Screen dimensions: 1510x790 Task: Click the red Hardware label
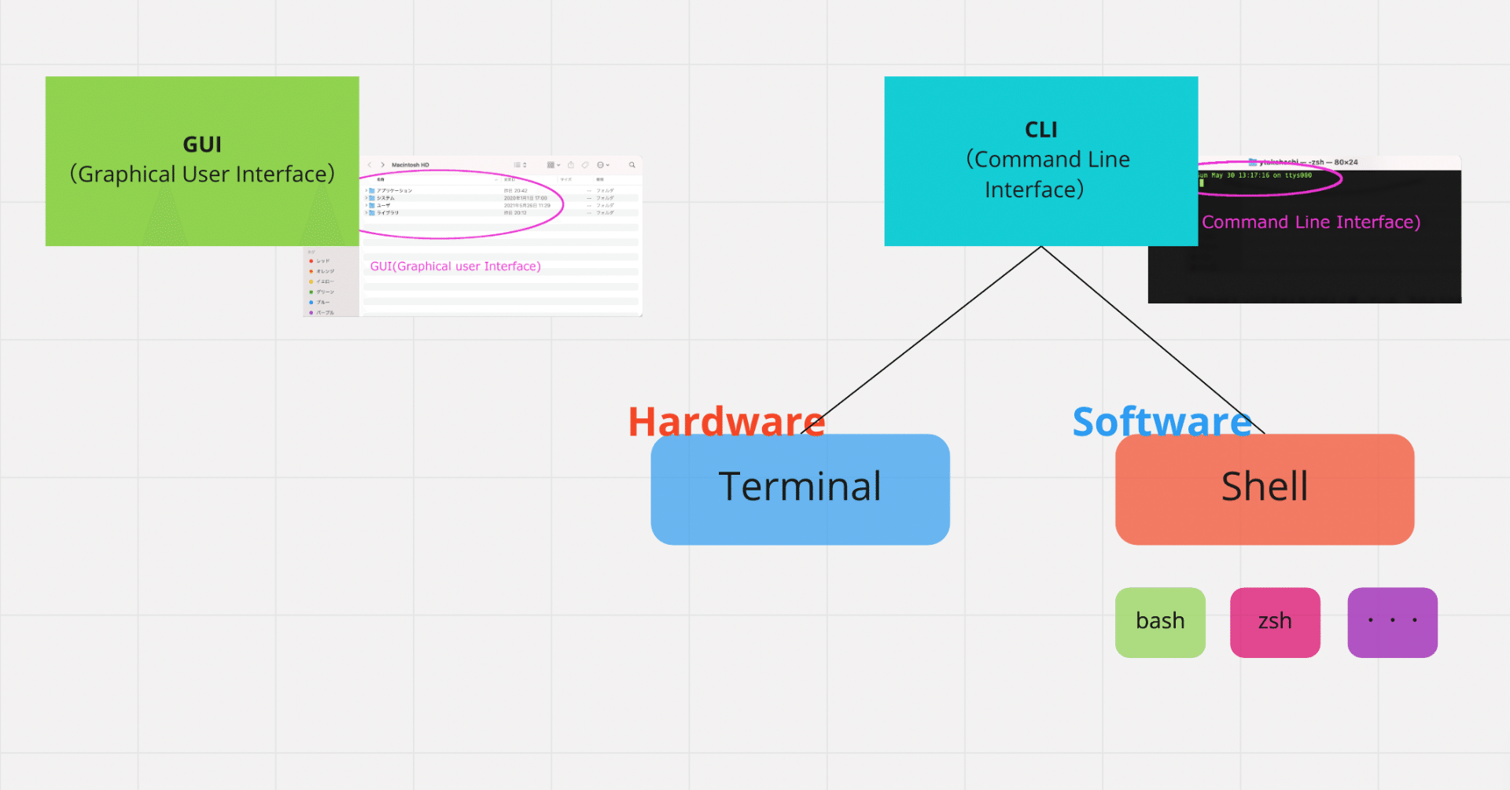point(727,421)
